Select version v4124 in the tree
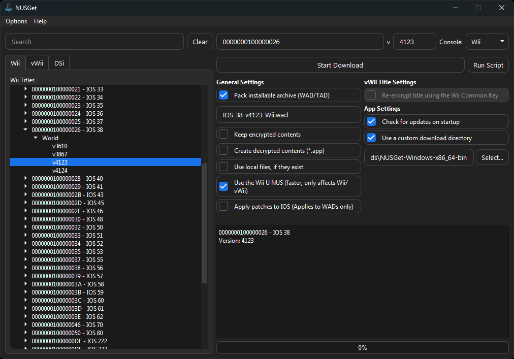 click(x=59, y=170)
